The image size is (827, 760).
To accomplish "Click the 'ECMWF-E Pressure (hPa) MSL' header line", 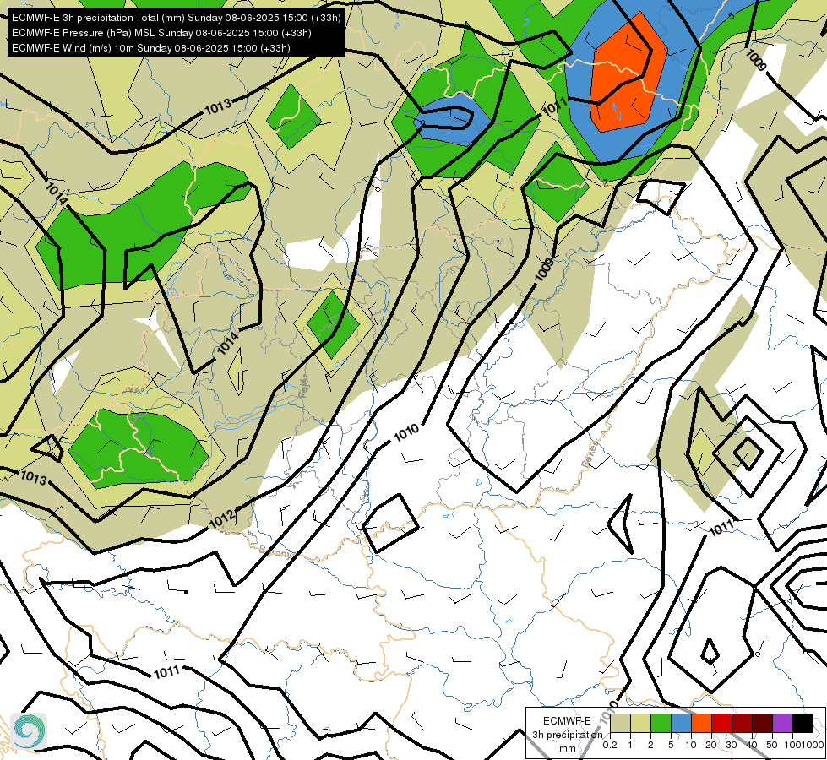I will [161, 33].
